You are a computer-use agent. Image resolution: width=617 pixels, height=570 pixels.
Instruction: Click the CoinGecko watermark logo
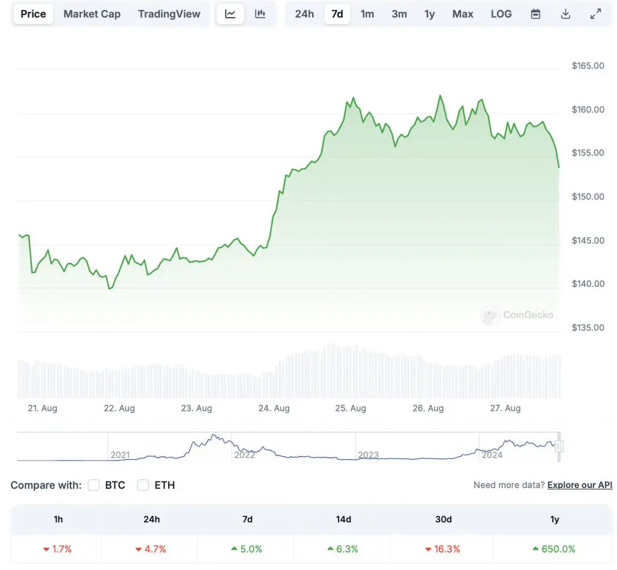point(518,315)
